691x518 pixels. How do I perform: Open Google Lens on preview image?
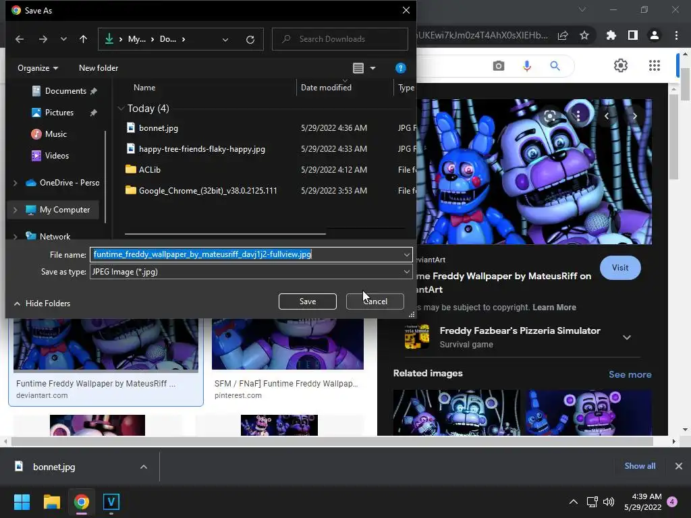[549, 116]
